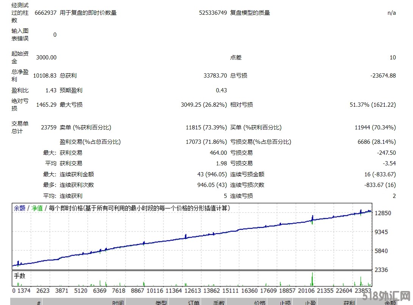
Task: Click the 12850 y-axis label on chart
Action: point(382,213)
